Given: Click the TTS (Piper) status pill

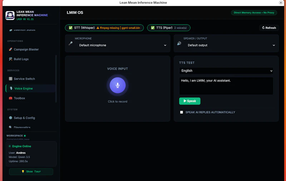Looking at the screenshot, I should (x=169, y=28).
